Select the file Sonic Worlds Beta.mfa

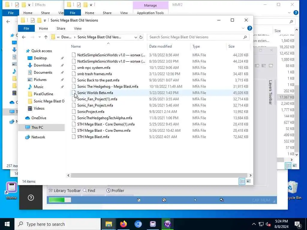95,93
